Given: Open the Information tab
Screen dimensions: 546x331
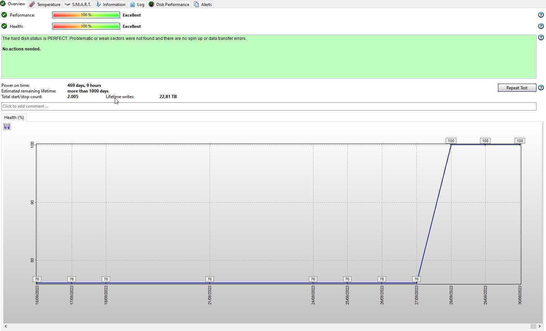Looking at the screenshot, I should [x=110, y=5].
